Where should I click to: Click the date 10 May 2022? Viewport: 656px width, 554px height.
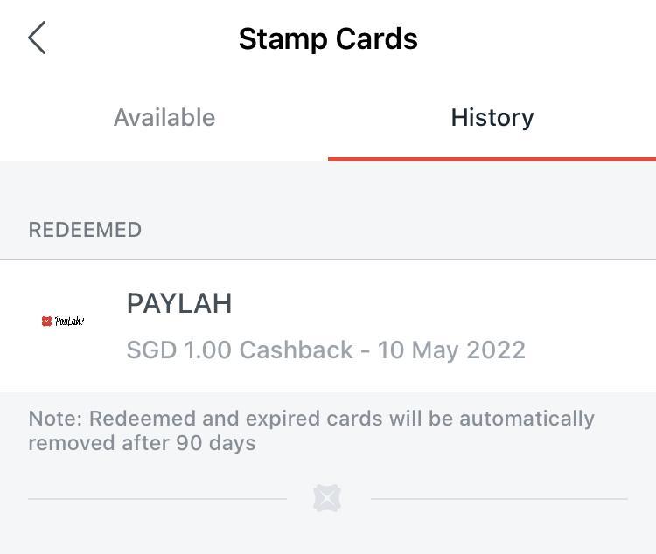(x=451, y=350)
